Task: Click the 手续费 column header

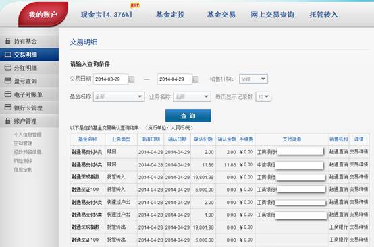Action: point(246,139)
